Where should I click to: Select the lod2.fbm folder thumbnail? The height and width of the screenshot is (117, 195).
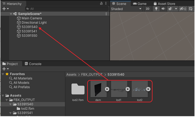[78, 89]
